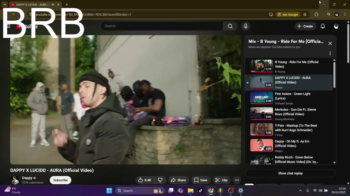Image resolution: width=350 pixels, height=196 pixels.
Task: Open Task View in the taskbar
Action: pos(171,191)
